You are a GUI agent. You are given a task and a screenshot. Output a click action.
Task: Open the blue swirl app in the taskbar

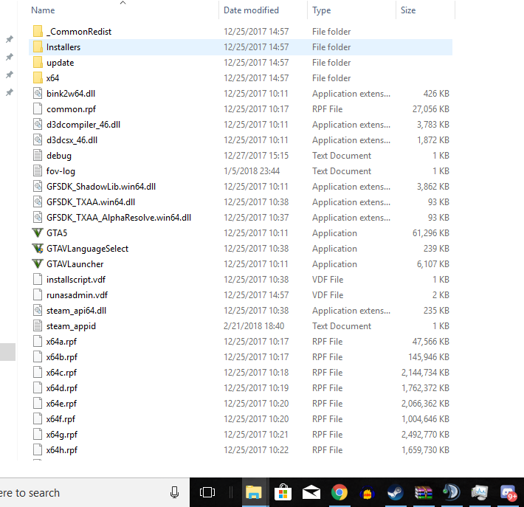pos(451,493)
